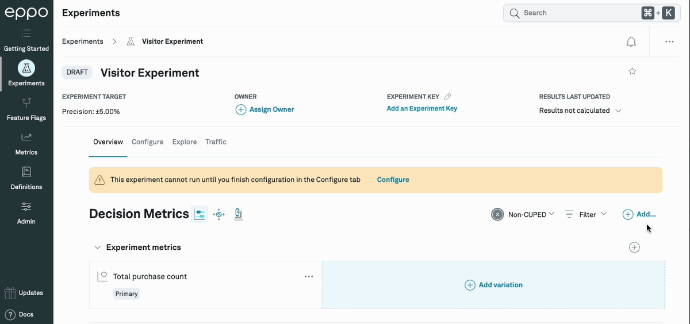Star the Visitor Experiment as favorite
Viewport: 690px width, 324px height.
pyautogui.click(x=632, y=71)
